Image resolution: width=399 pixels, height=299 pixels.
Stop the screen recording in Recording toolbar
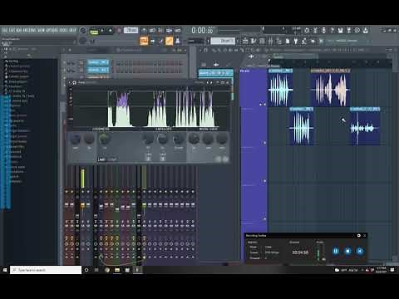click(x=347, y=251)
